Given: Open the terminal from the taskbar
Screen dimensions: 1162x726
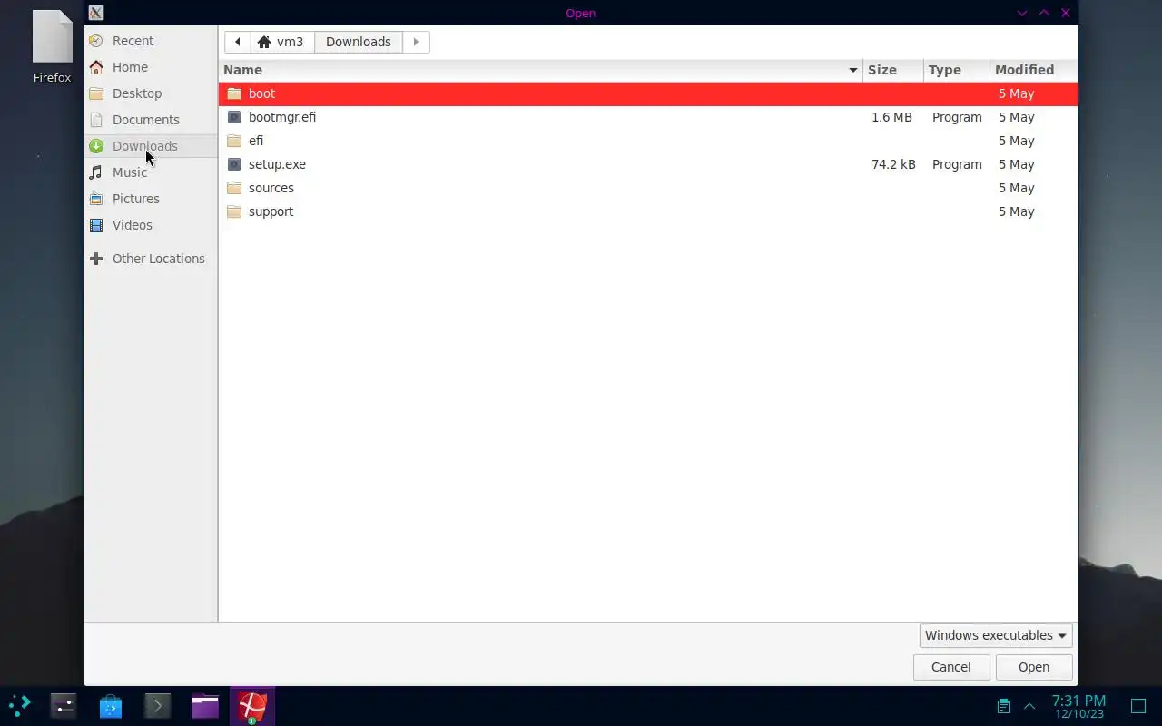Looking at the screenshot, I should (157, 705).
